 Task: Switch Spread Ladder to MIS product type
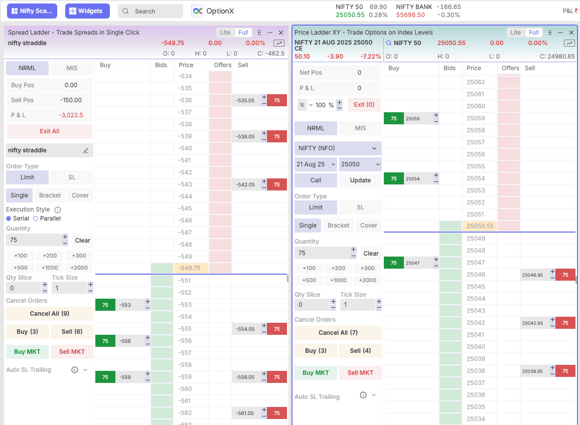pos(72,68)
